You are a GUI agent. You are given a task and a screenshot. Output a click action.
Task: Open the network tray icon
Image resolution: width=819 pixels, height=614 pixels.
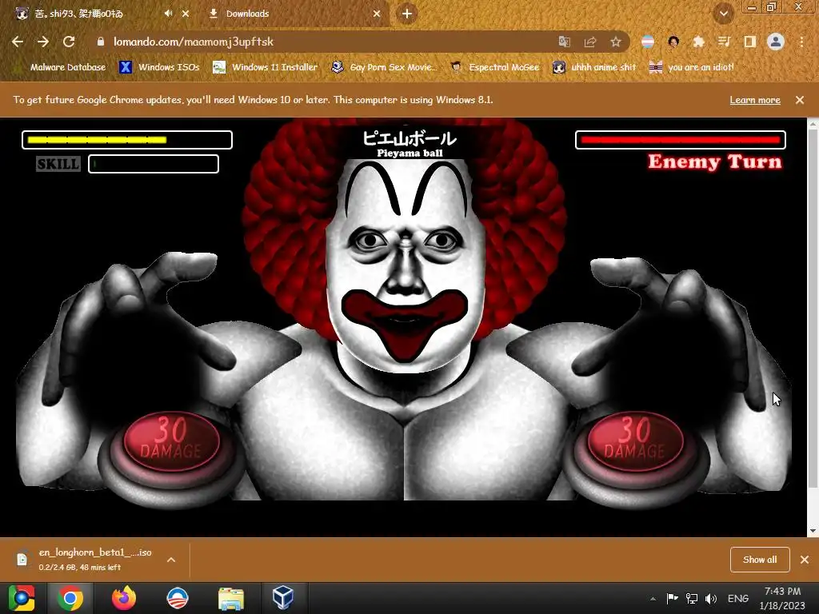[692, 598]
